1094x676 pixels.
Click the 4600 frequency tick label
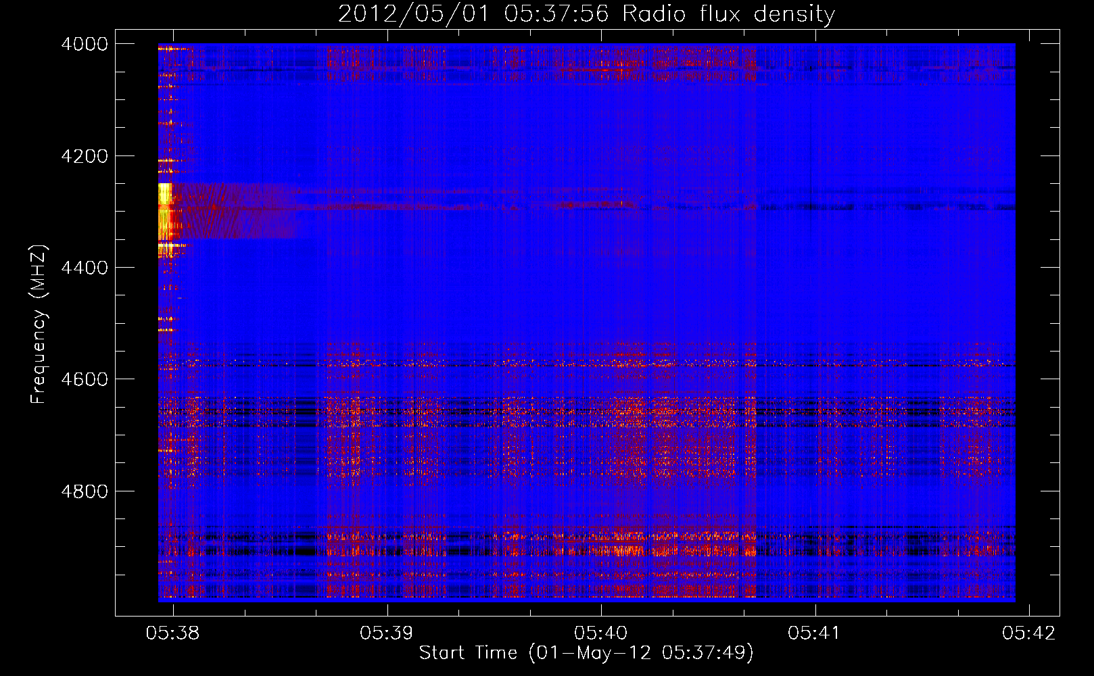click(85, 379)
